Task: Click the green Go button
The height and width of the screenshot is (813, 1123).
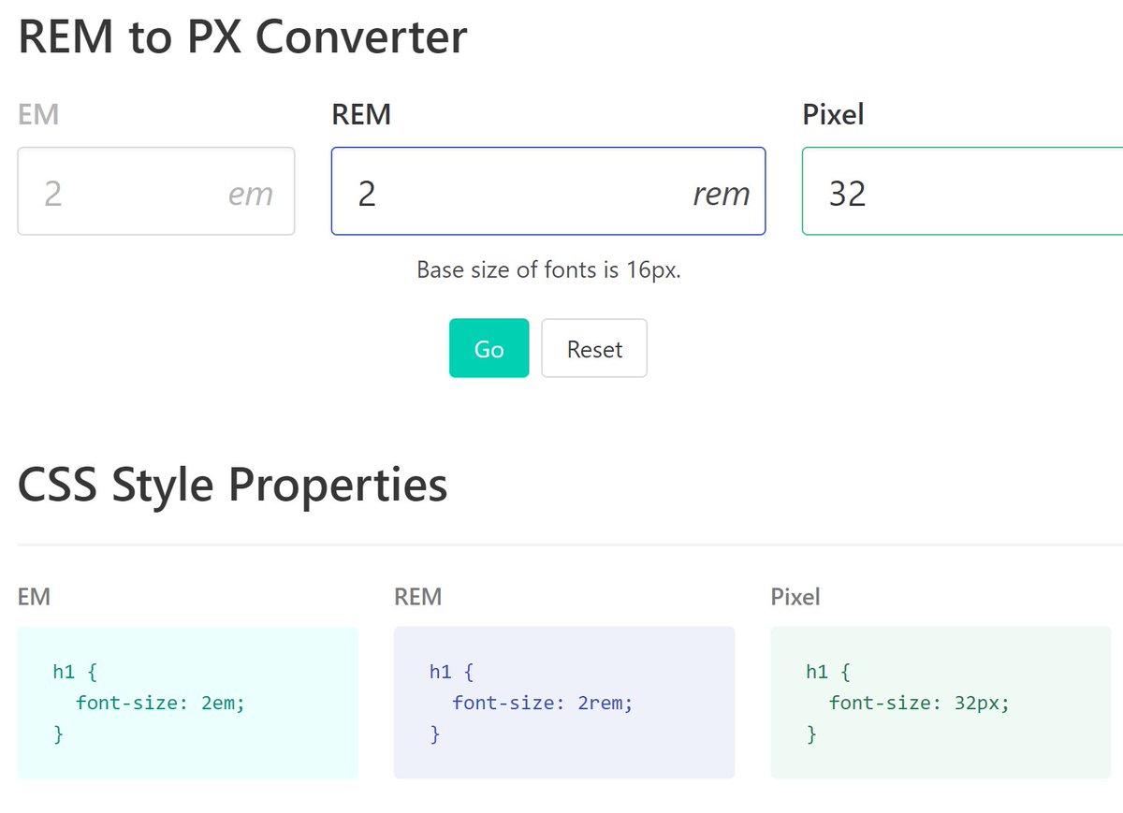Action: (x=489, y=348)
